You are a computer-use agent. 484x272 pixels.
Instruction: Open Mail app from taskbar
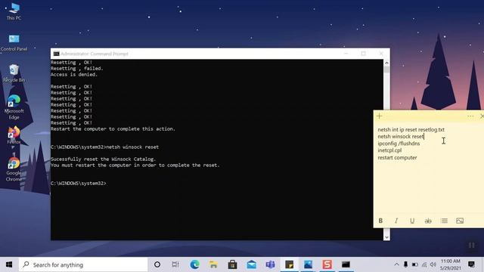252,264
